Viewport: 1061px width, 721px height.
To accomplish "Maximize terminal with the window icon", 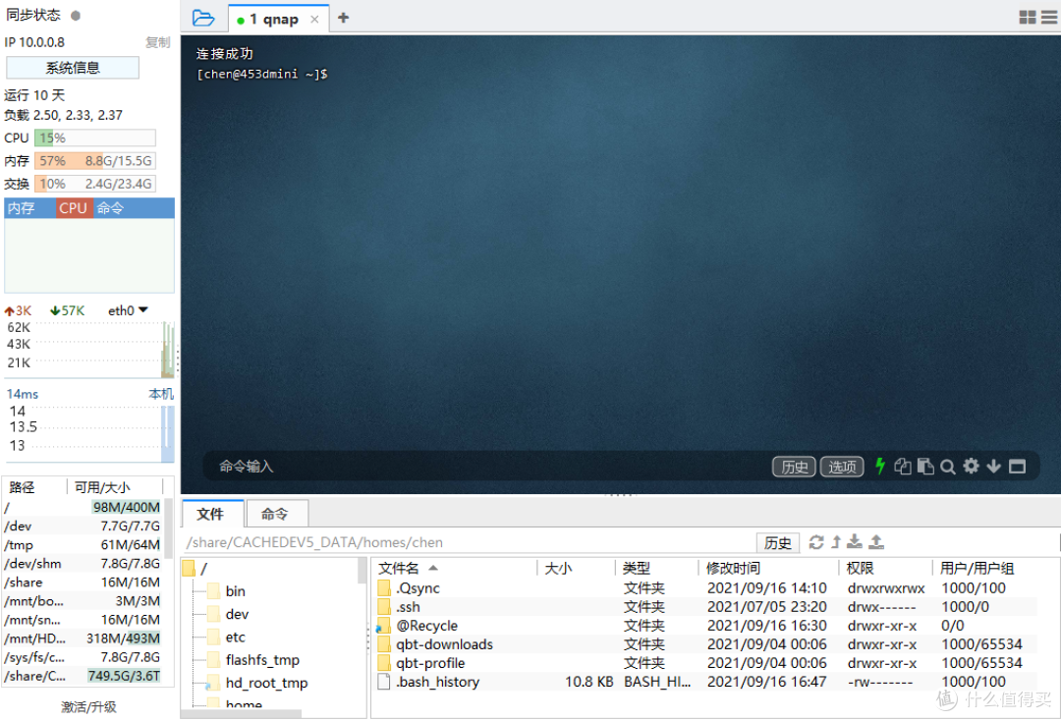I will (1017, 466).
